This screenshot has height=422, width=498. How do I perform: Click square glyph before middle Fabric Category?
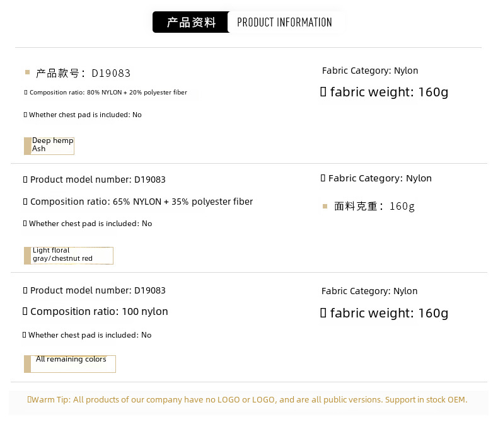pyautogui.click(x=323, y=178)
